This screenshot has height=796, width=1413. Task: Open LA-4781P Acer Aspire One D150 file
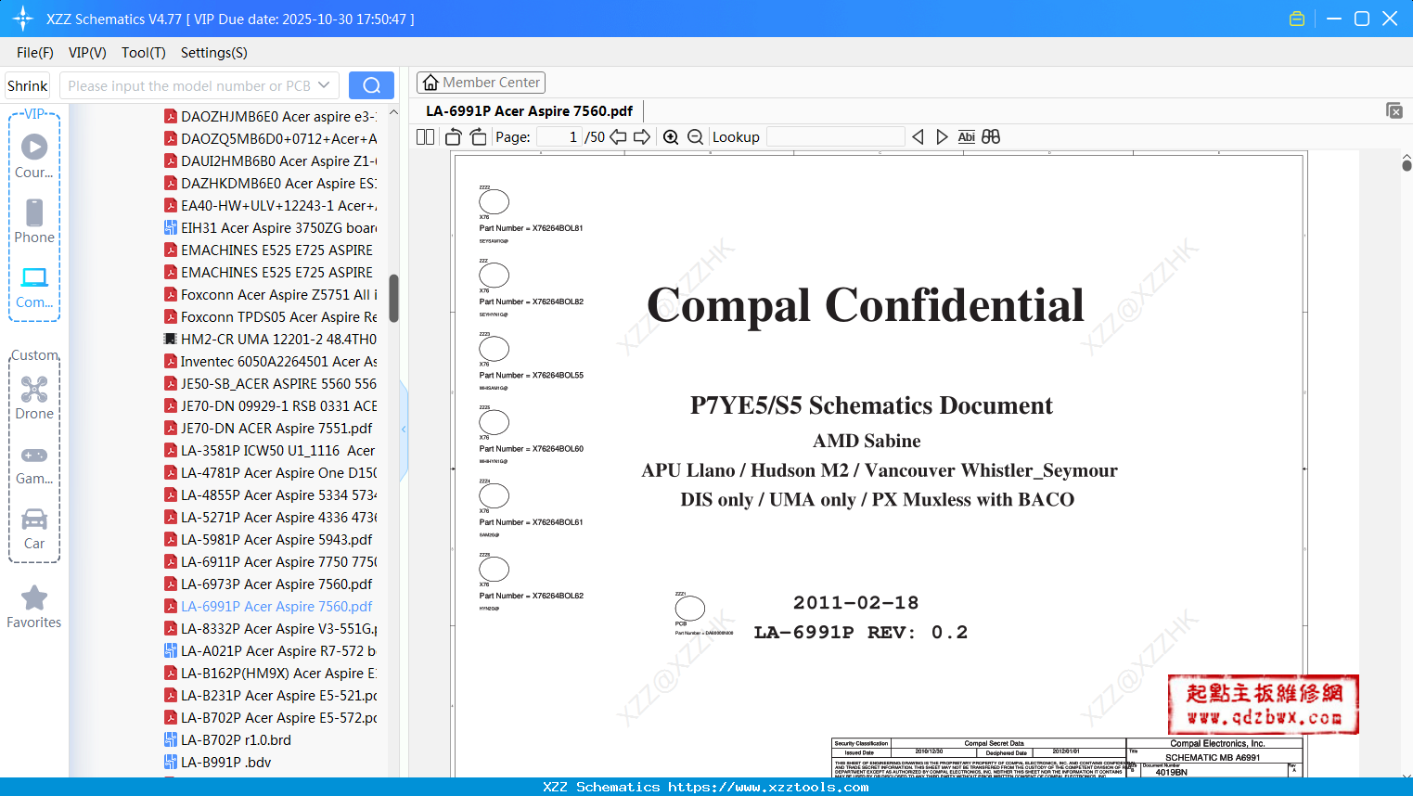pos(271,473)
